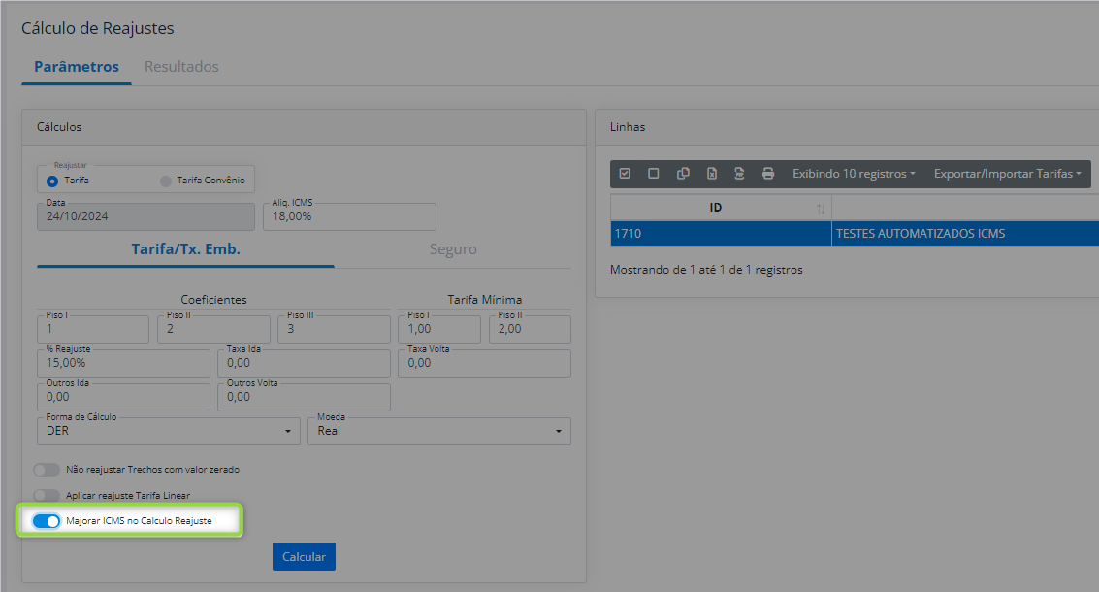Click the select-all checked box icon
This screenshot has width=1099, height=592.
(626, 174)
